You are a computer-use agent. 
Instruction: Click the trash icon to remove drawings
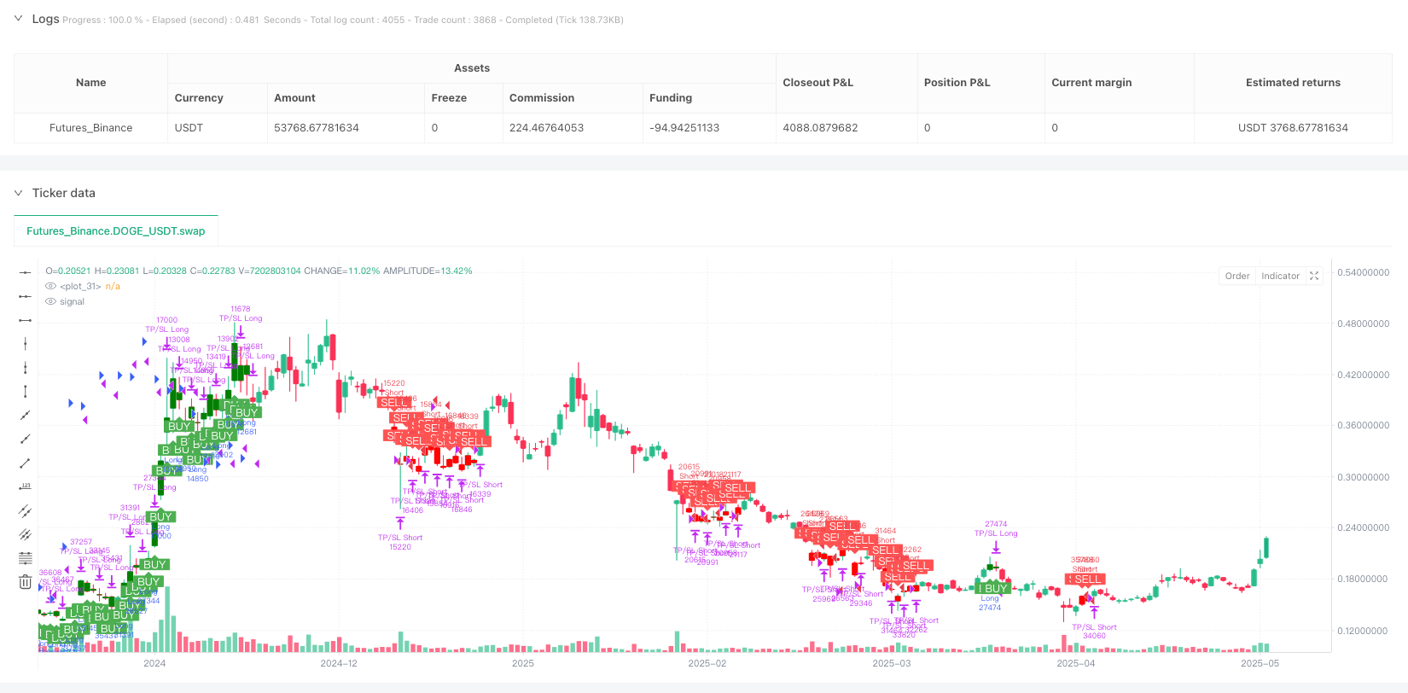[x=25, y=583]
